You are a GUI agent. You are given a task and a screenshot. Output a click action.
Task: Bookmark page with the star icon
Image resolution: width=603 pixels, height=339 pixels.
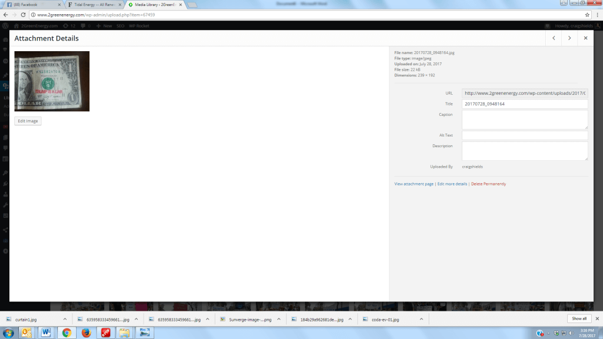[587, 15]
